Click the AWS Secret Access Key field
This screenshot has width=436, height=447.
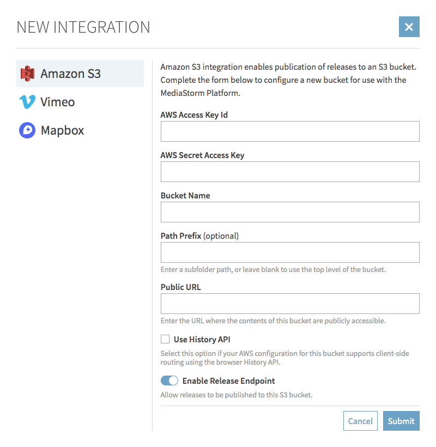tap(290, 172)
